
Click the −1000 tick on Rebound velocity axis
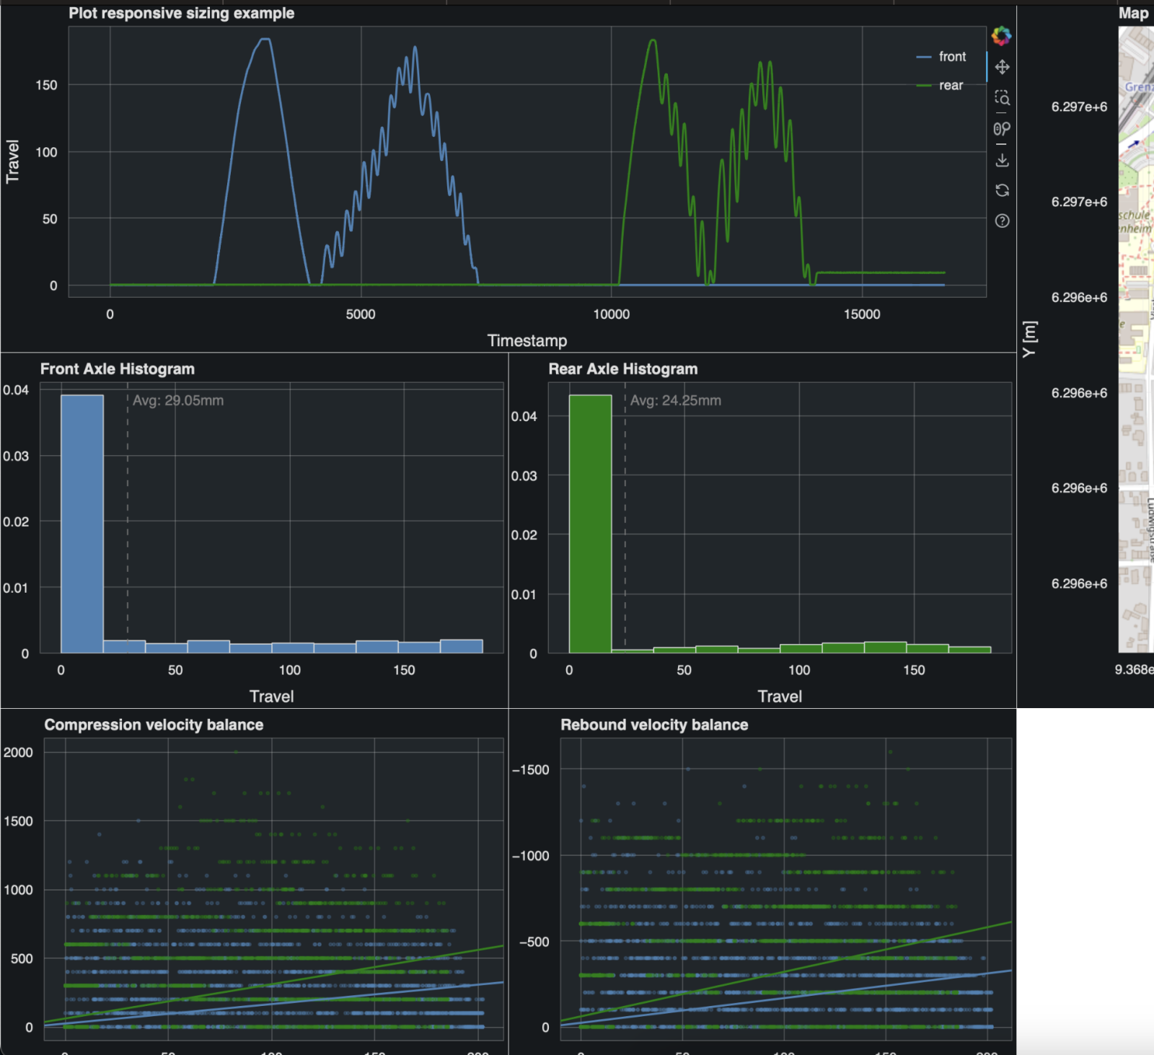(531, 855)
